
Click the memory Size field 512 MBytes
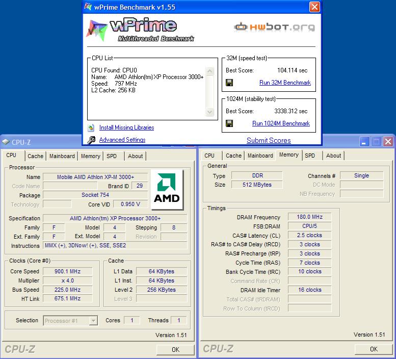coord(257,185)
